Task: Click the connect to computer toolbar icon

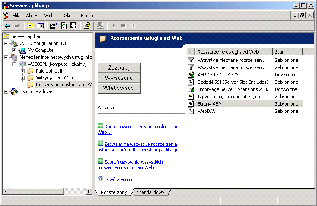Action: coord(100,26)
